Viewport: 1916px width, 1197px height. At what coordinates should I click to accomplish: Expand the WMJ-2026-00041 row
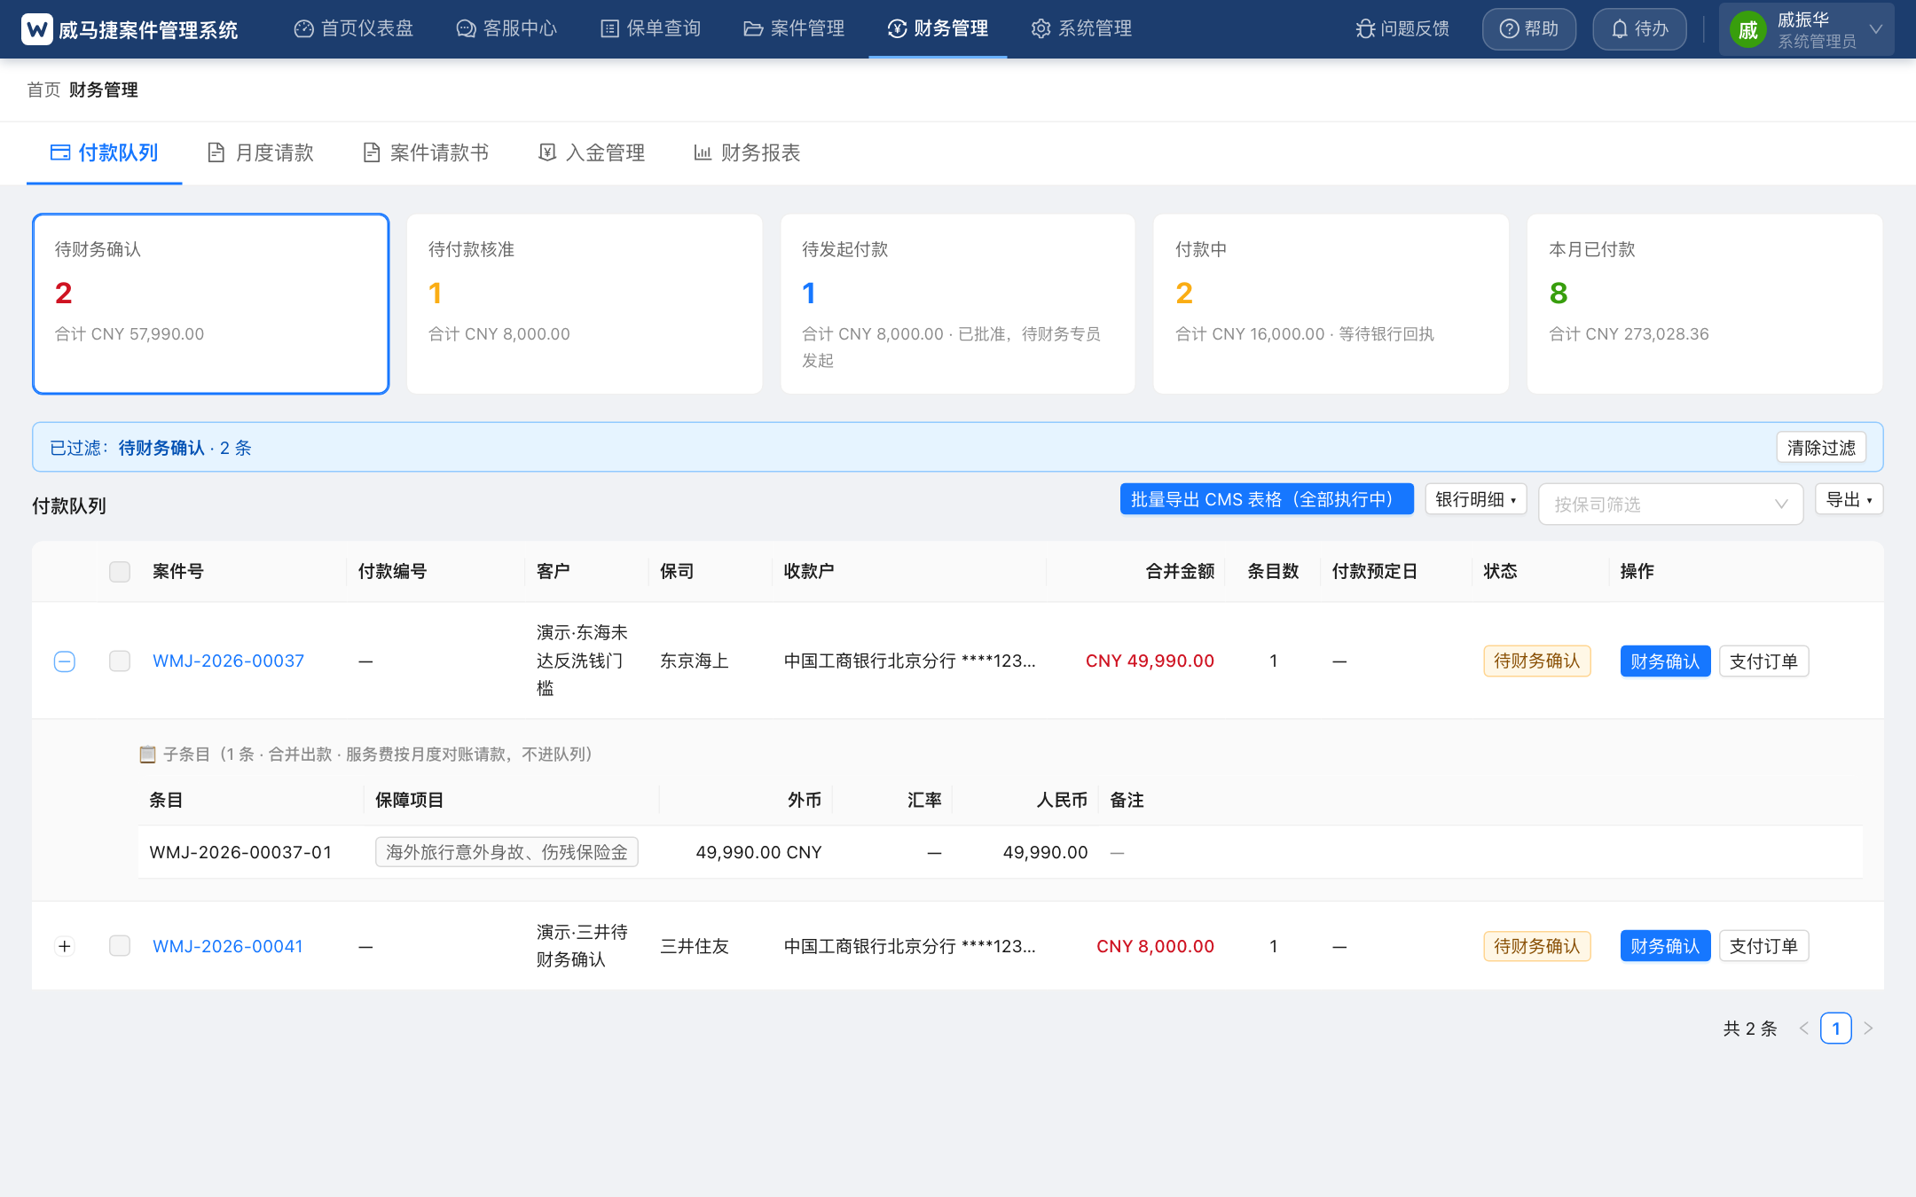(65, 946)
